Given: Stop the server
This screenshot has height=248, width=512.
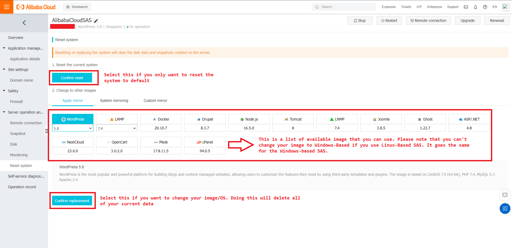Looking at the screenshot, I should (360, 21).
